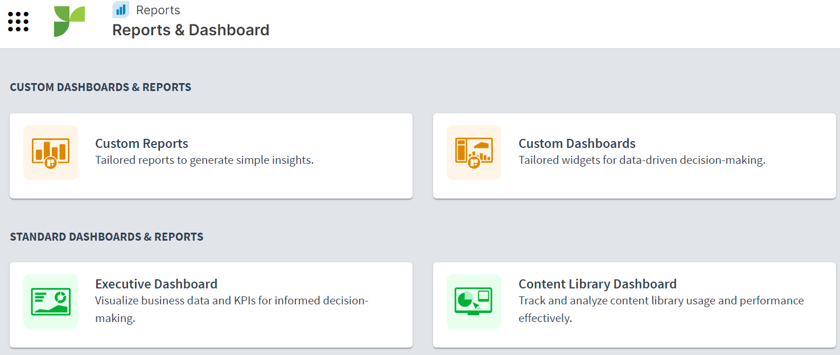Viewport: 840px width, 355px height.
Task: Open the Custom Dashboards title link
Action: coord(577,143)
